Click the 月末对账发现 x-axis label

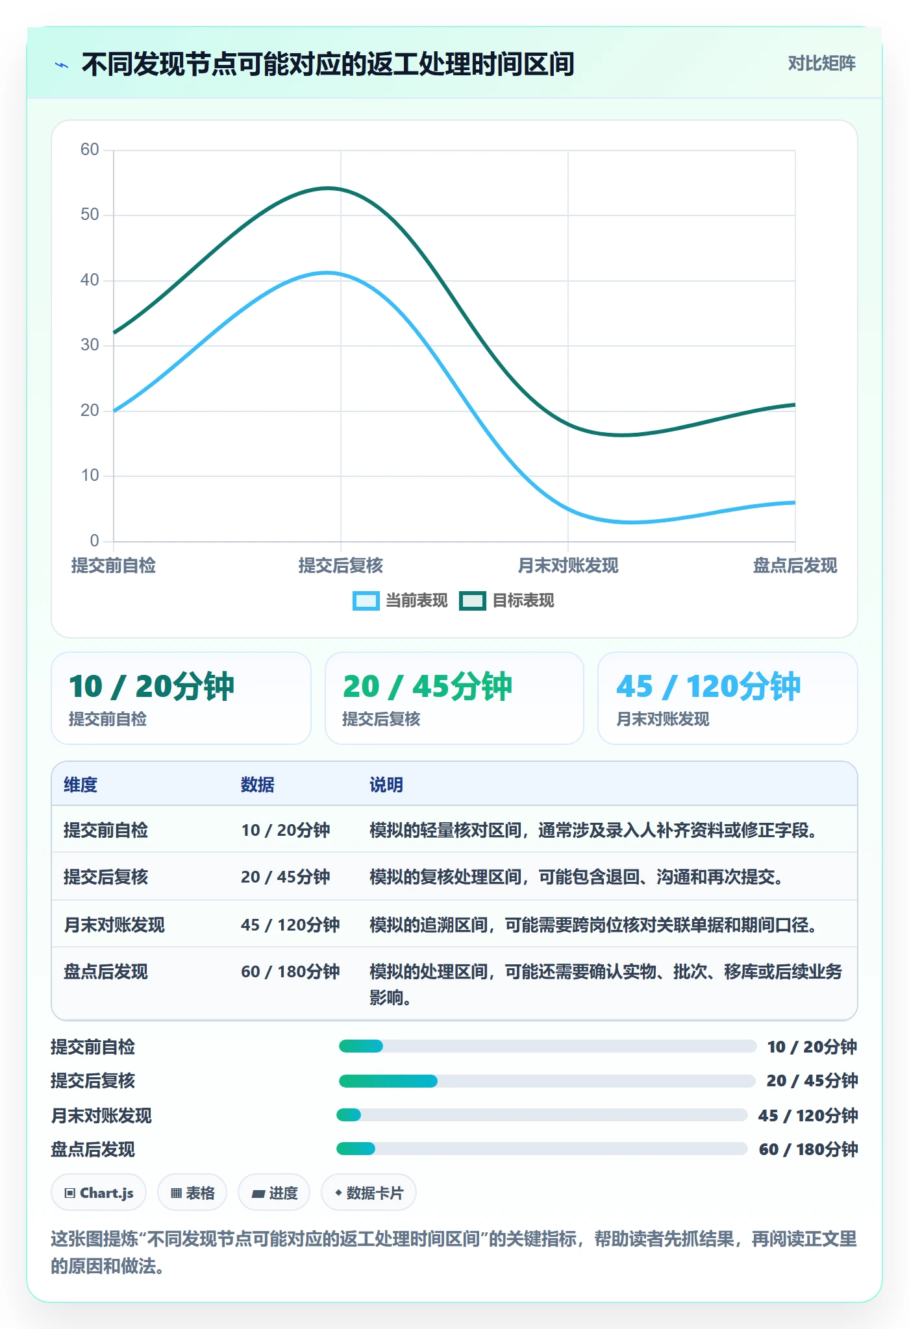point(568,565)
